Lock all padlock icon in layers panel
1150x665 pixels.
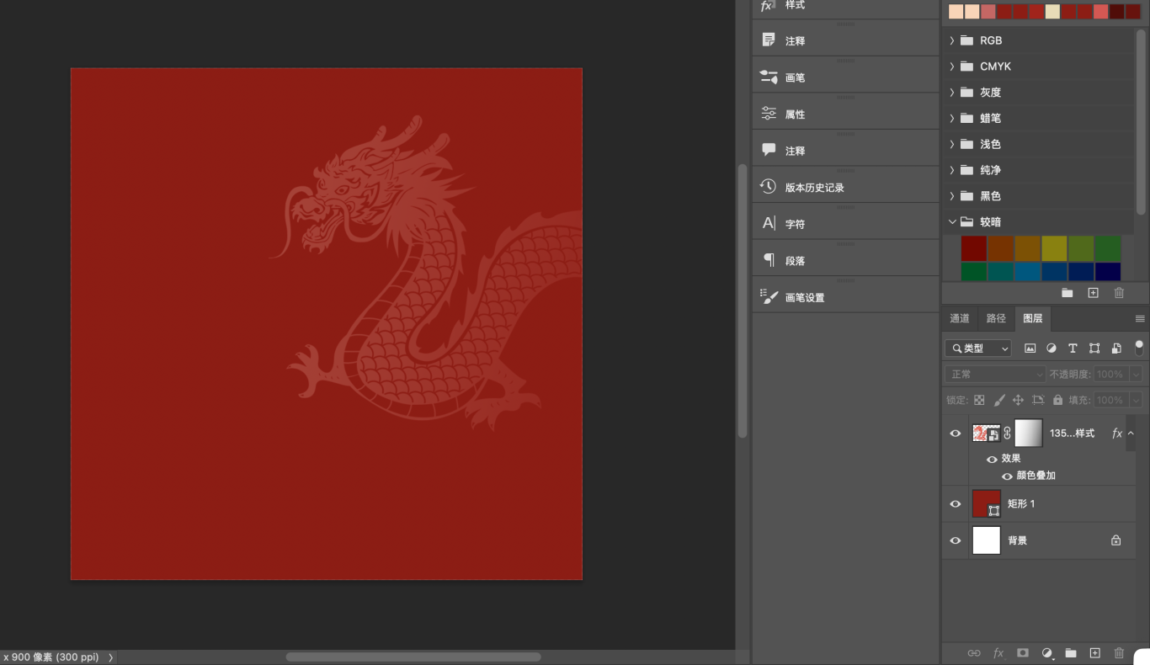pyautogui.click(x=1057, y=401)
